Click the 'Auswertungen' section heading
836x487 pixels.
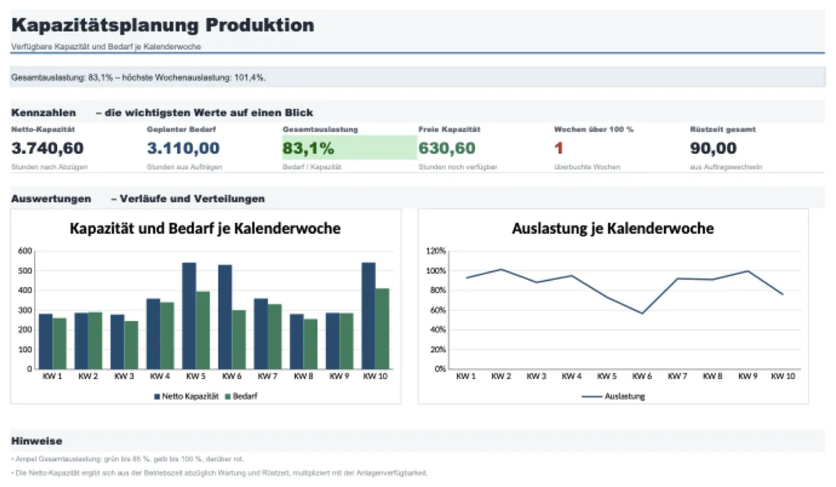pos(51,199)
